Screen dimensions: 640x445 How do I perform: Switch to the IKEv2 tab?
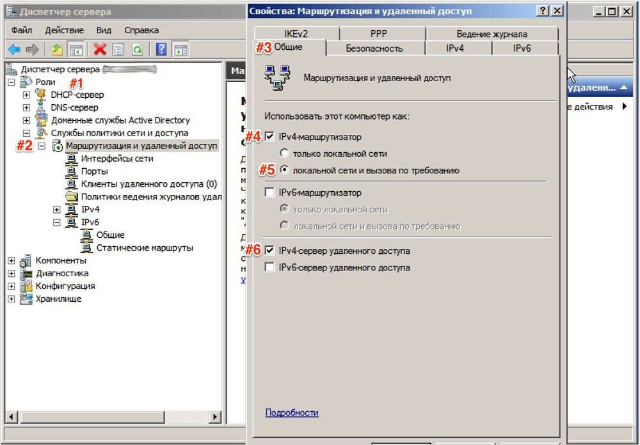296,34
